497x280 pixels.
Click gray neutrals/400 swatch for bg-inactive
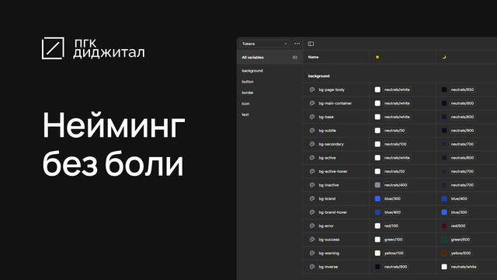(x=377, y=185)
